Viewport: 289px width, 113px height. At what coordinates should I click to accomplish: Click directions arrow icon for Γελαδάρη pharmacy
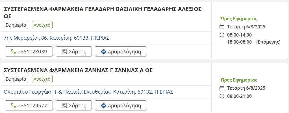[x=103, y=52]
